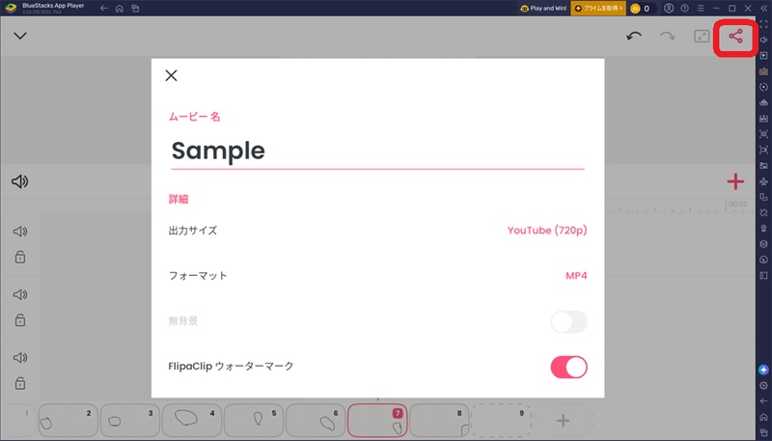
Task: Show recent apps icon in title bar
Action: tap(135, 9)
